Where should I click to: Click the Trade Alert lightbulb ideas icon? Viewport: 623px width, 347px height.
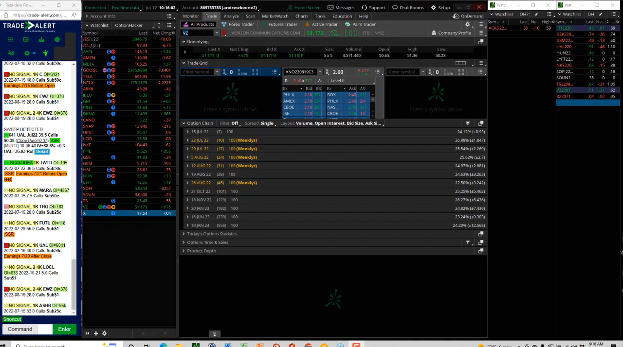(46, 53)
